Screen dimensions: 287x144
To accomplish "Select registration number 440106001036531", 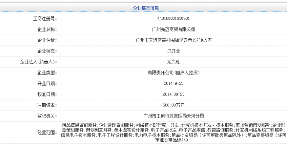I will coord(174,18).
